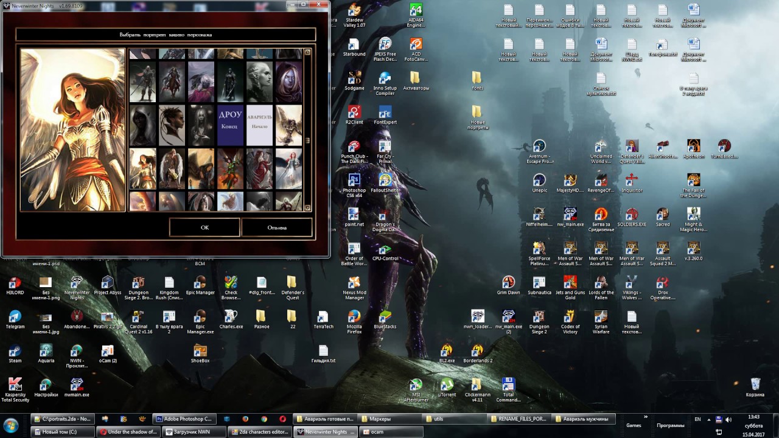The width and height of the screenshot is (779, 438).
Task: Launch Inquisitor game shortcut
Action: [x=632, y=183]
